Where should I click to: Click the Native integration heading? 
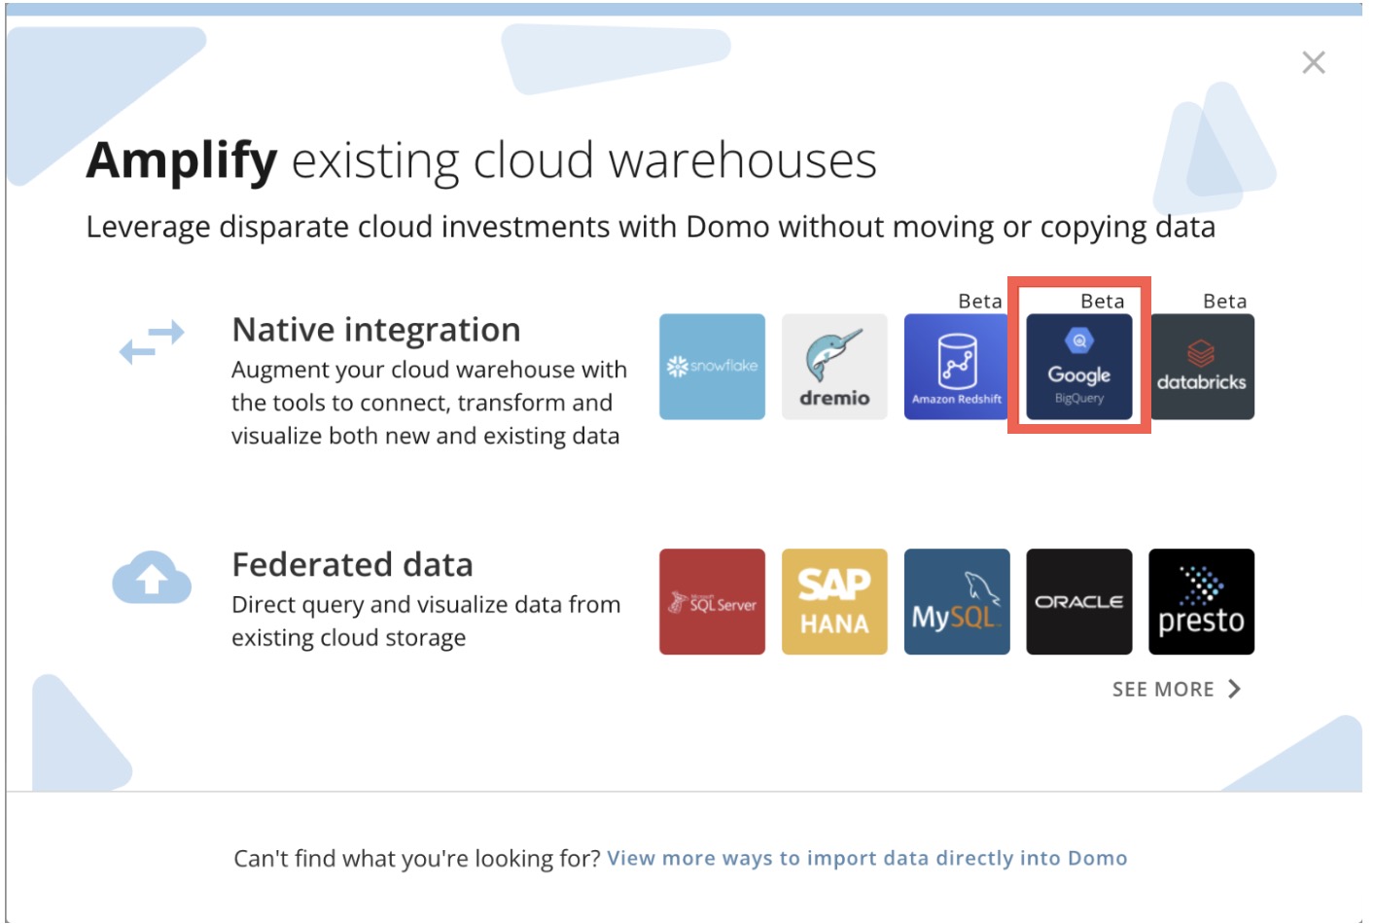coord(376,330)
